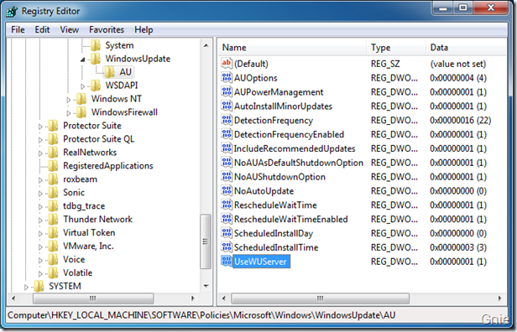Collapse the WindowsUpdate tree node
This screenshot has width=517, height=332.
[83, 60]
